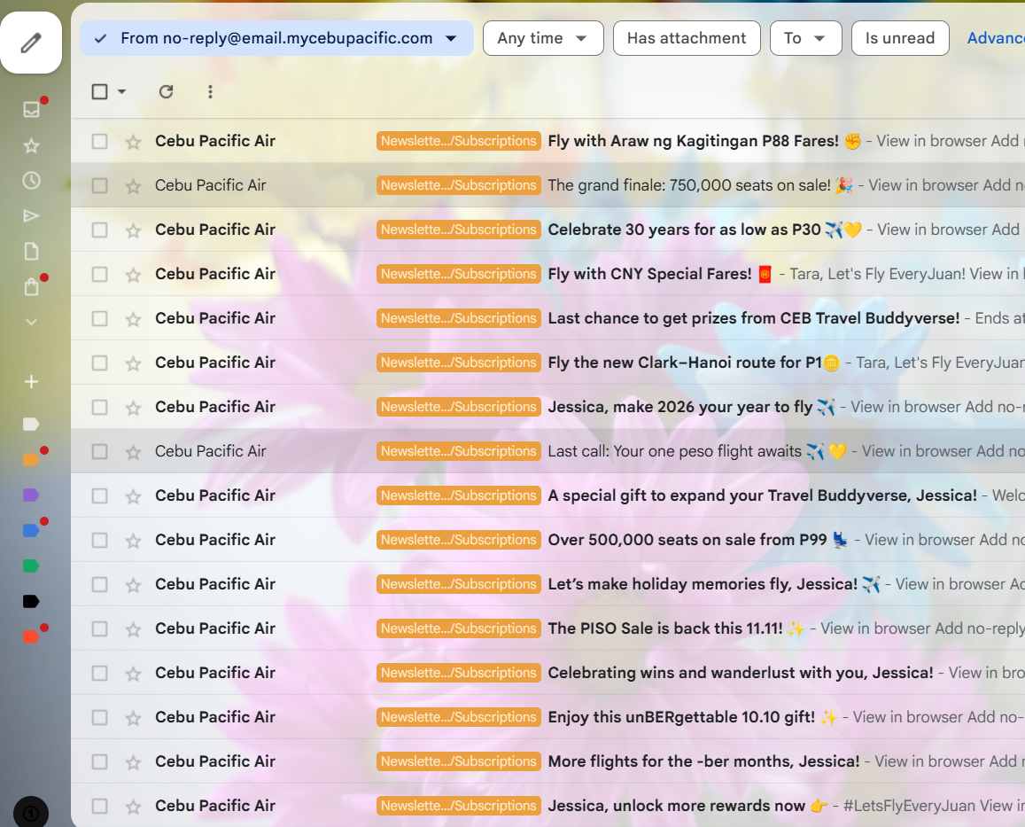
Task: Open From no-reply@email.mycebupacific.com filter dropdown
Action: [x=276, y=38]
